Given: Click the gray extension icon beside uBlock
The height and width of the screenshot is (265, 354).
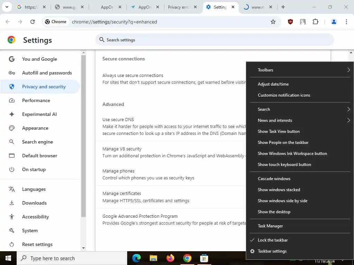Looking at the screenshot, I should 303,22.
